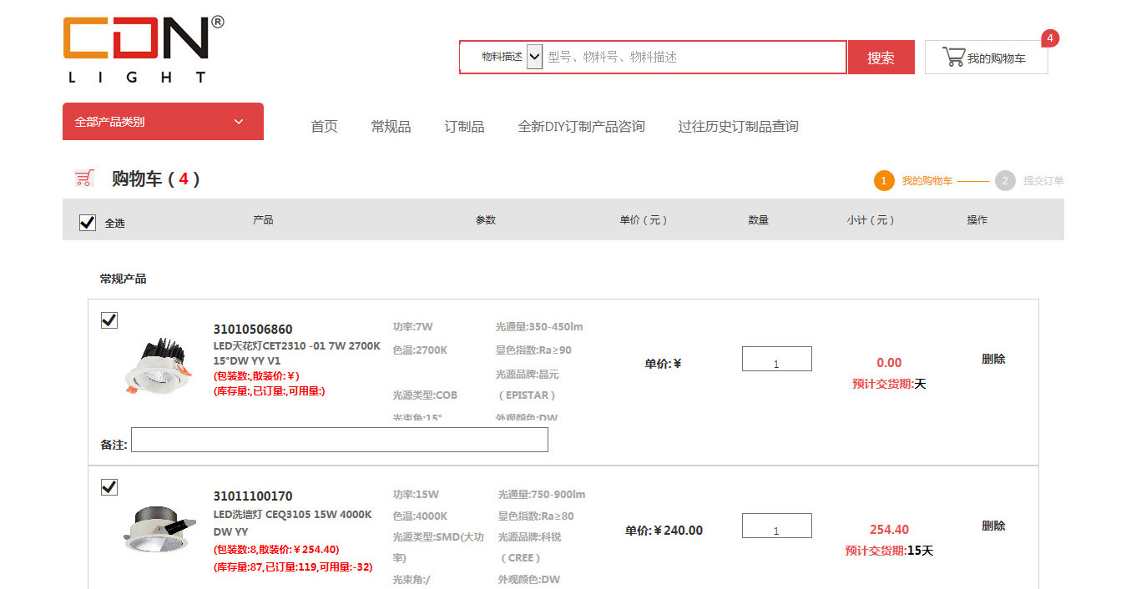This screenshot has width=1126, height=589.
Task: Click the 备注 remarks input field
Action: [339, 440]
